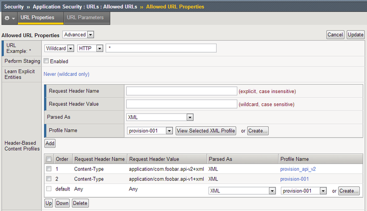Check the select-all header checkbox
Image resolution: width=367 pixels, height=211 pixels.
(49, 159)
